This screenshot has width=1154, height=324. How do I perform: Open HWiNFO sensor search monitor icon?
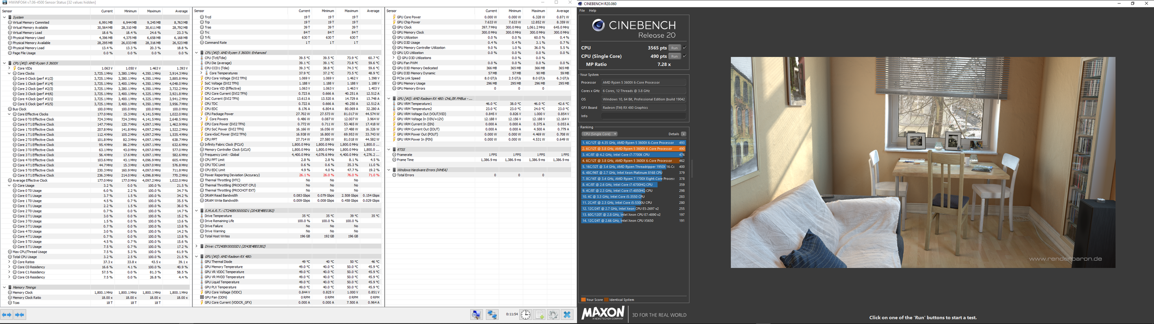476,315
